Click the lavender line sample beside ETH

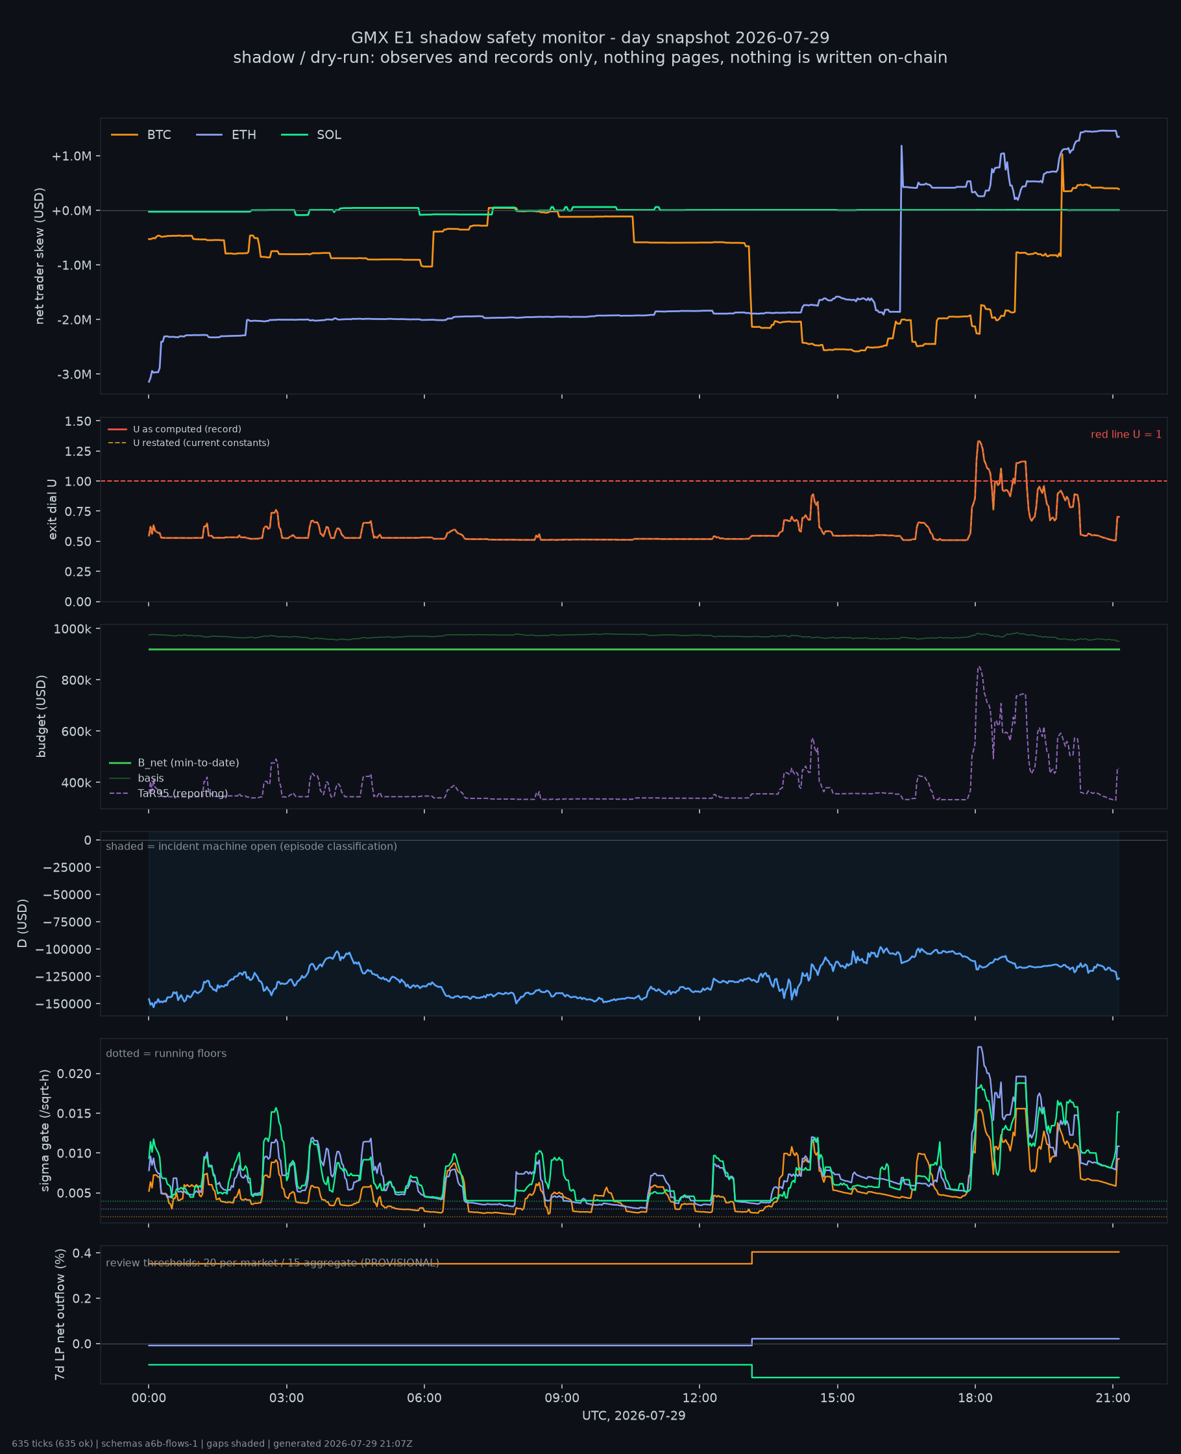click(210, 135)
